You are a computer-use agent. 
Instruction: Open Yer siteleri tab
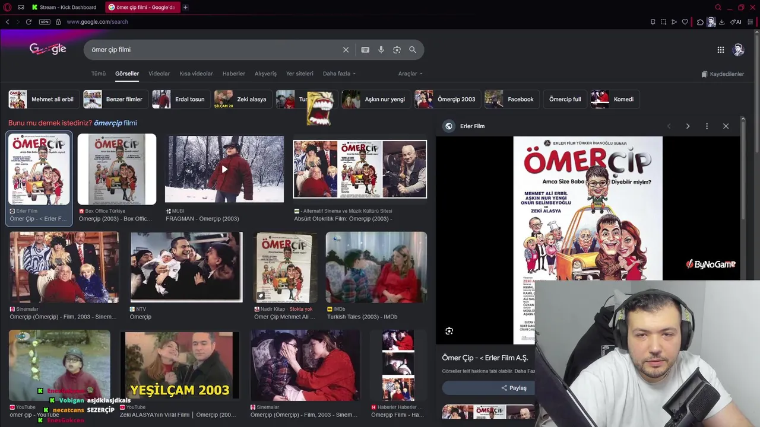[x=299, y=74]
